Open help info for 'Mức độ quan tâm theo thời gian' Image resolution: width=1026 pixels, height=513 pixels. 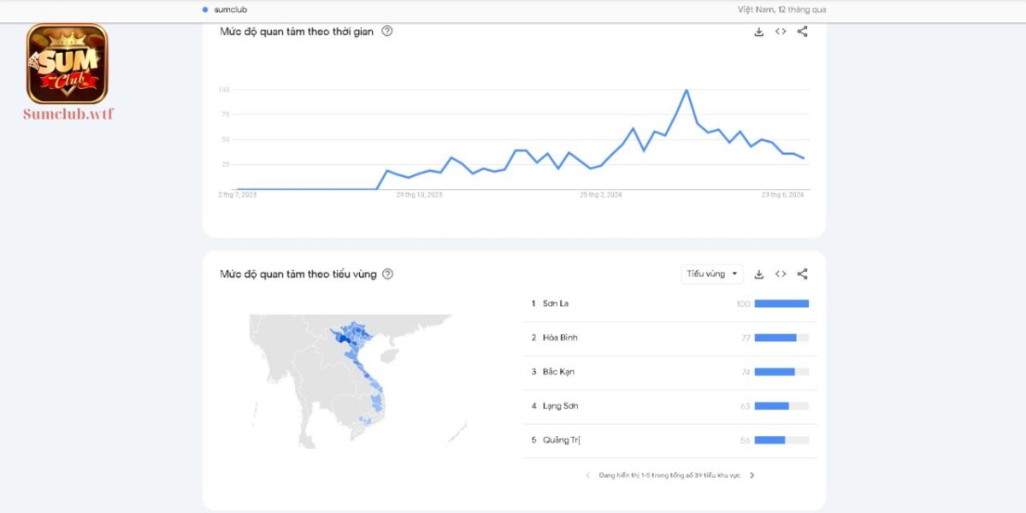pyautogui.click(x=386, y=31)
